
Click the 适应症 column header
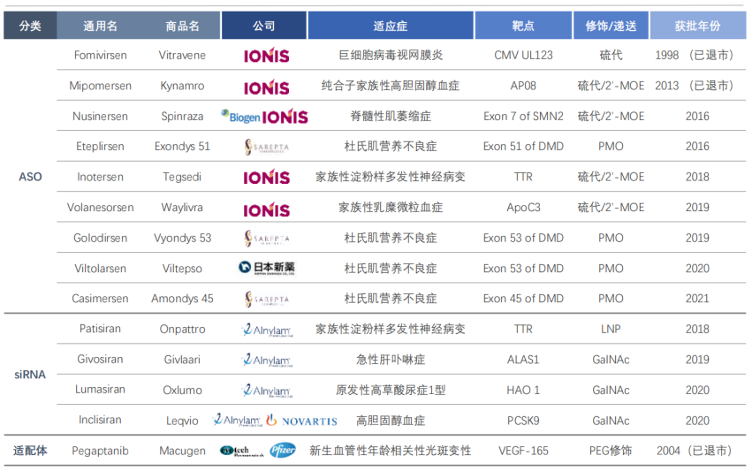[x=390, y=26]
